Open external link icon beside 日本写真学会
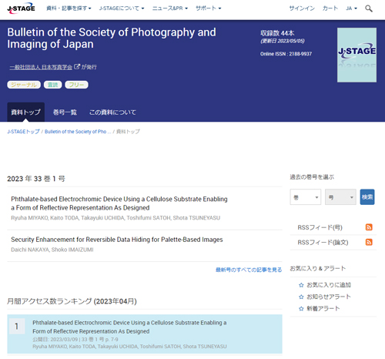The width and height of the screenshot is (385, 359). (x=77, y=67)
